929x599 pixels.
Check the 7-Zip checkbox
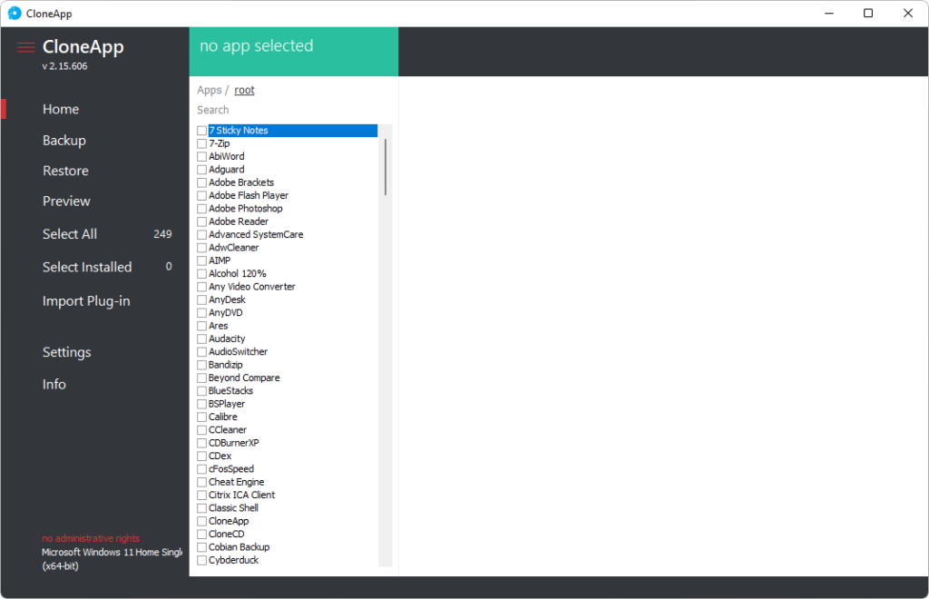pos(200,142)
